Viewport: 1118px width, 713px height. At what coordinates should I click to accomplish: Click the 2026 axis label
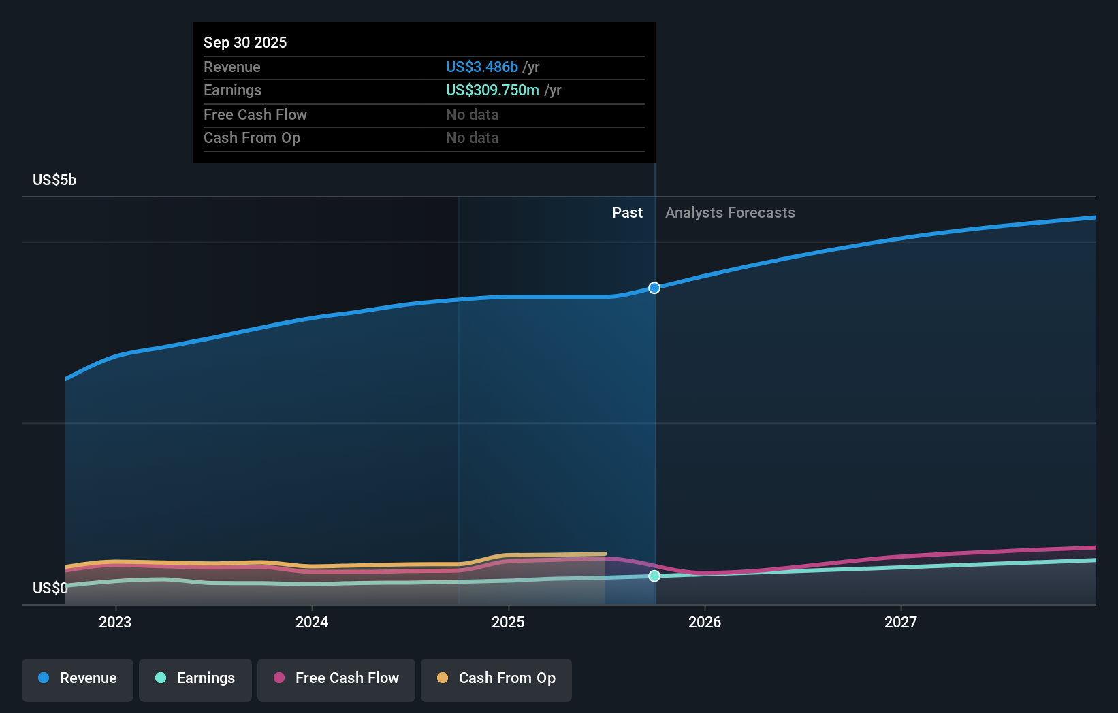pos(705,622)
